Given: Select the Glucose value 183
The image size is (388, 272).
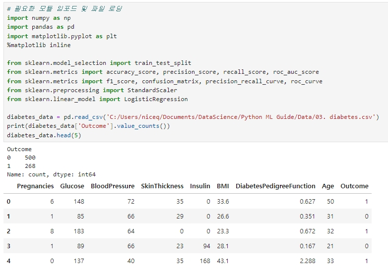Looking at the screenshot, I should [x=79, y=231].
